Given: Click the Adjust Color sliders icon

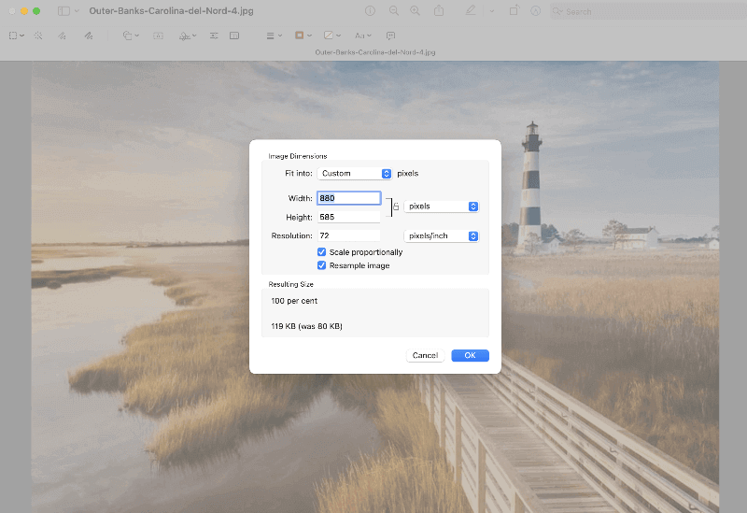Looking at the screenshot, I should click(214, 36).
